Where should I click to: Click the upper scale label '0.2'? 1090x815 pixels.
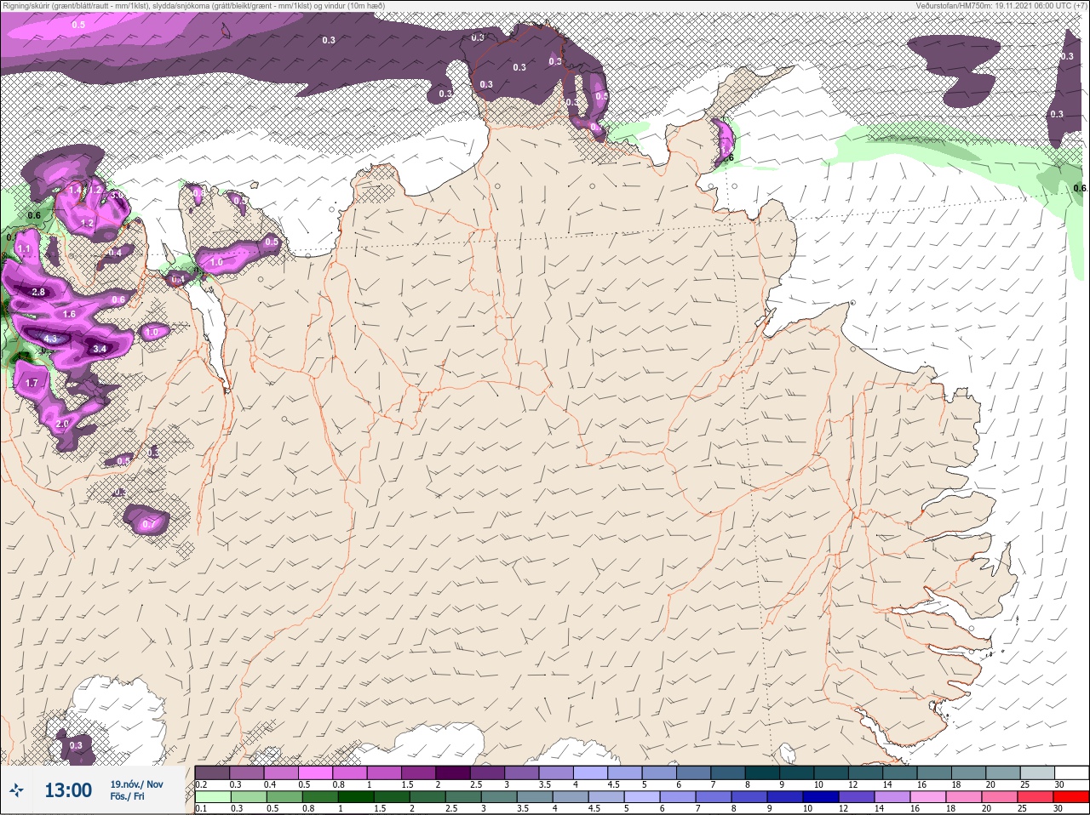(201, 784)
